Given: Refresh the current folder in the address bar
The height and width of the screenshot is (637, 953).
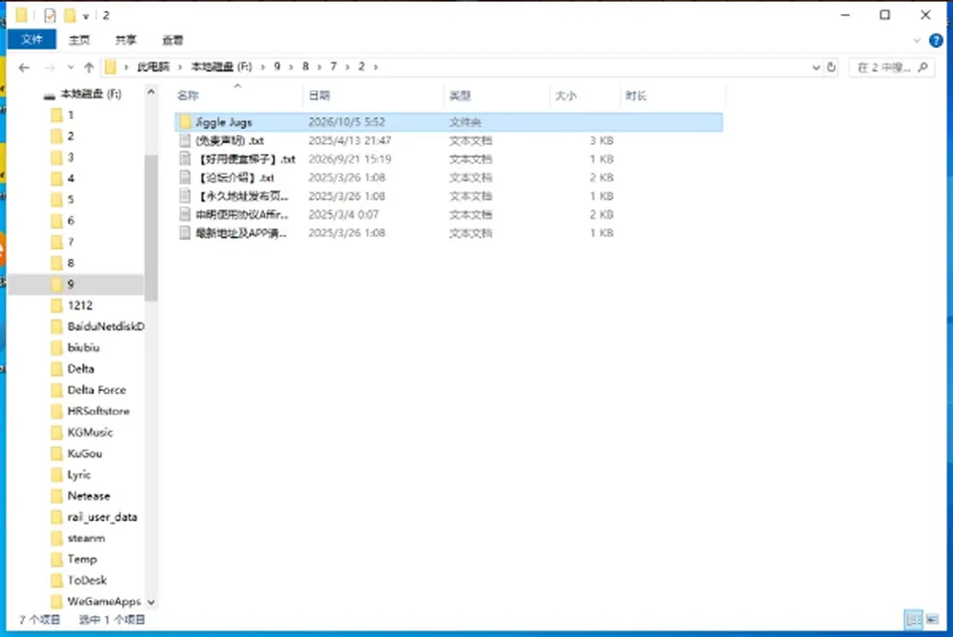Looking at the screenshot, I should point(832,67).
